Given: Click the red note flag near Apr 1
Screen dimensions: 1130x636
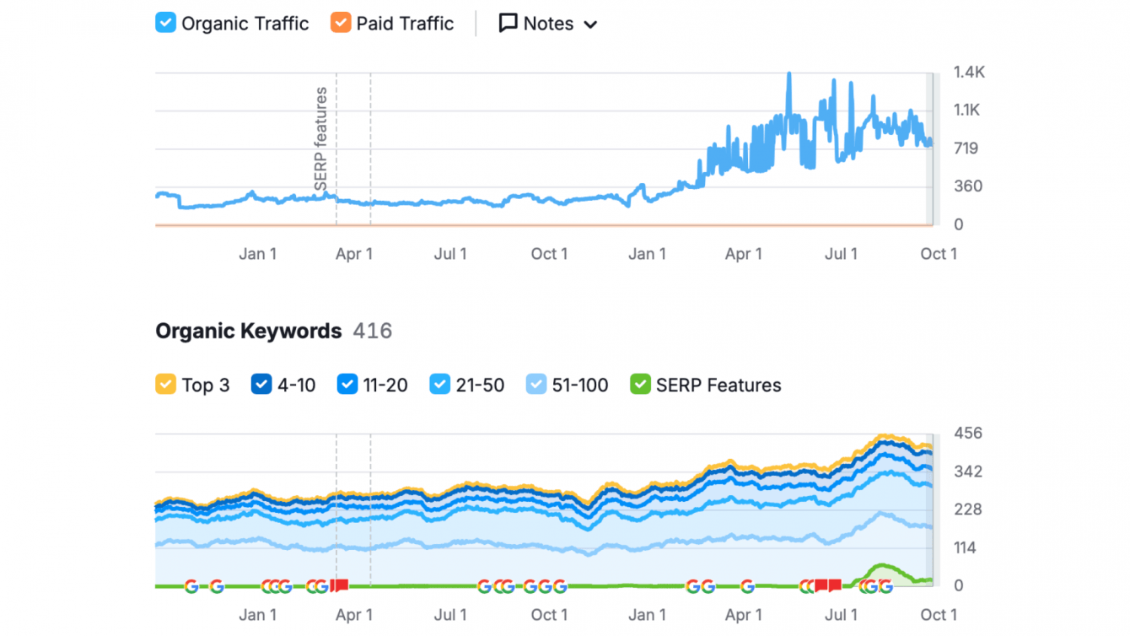Looking at the screenshot, I should pyautogui.click(x=340, y=585).
